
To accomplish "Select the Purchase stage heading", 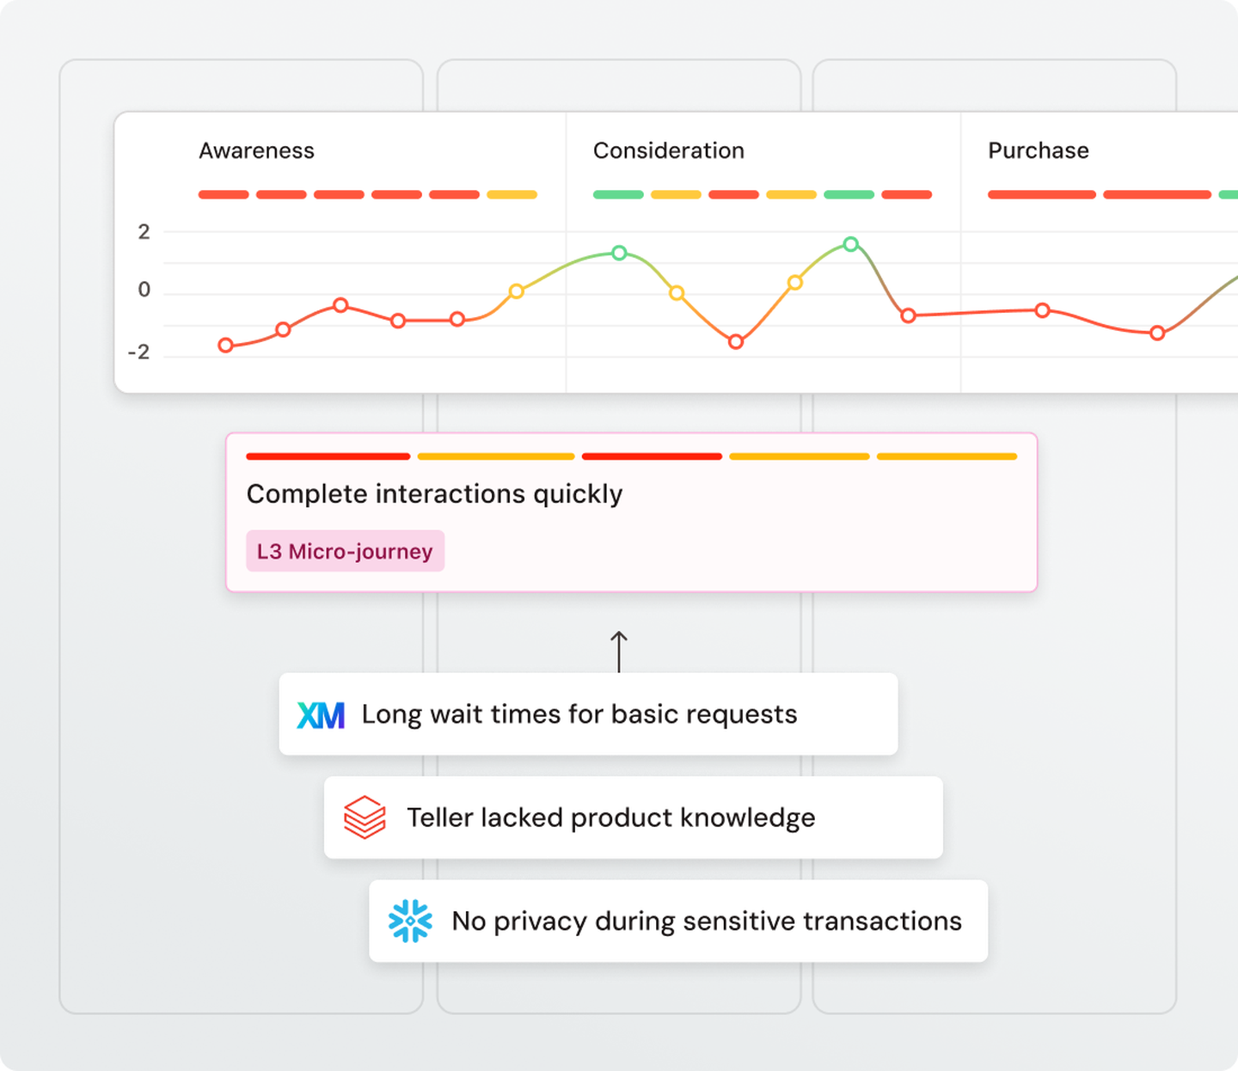I will pyautogui.click(x=1038, y=150).
